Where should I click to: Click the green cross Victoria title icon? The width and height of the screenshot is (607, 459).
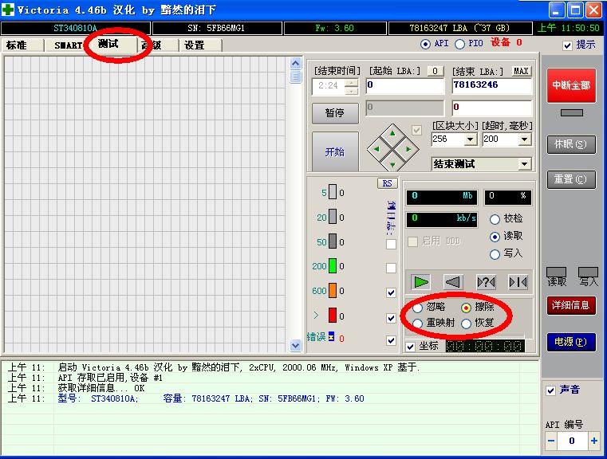pyautogui.click(x=8, y=10)
